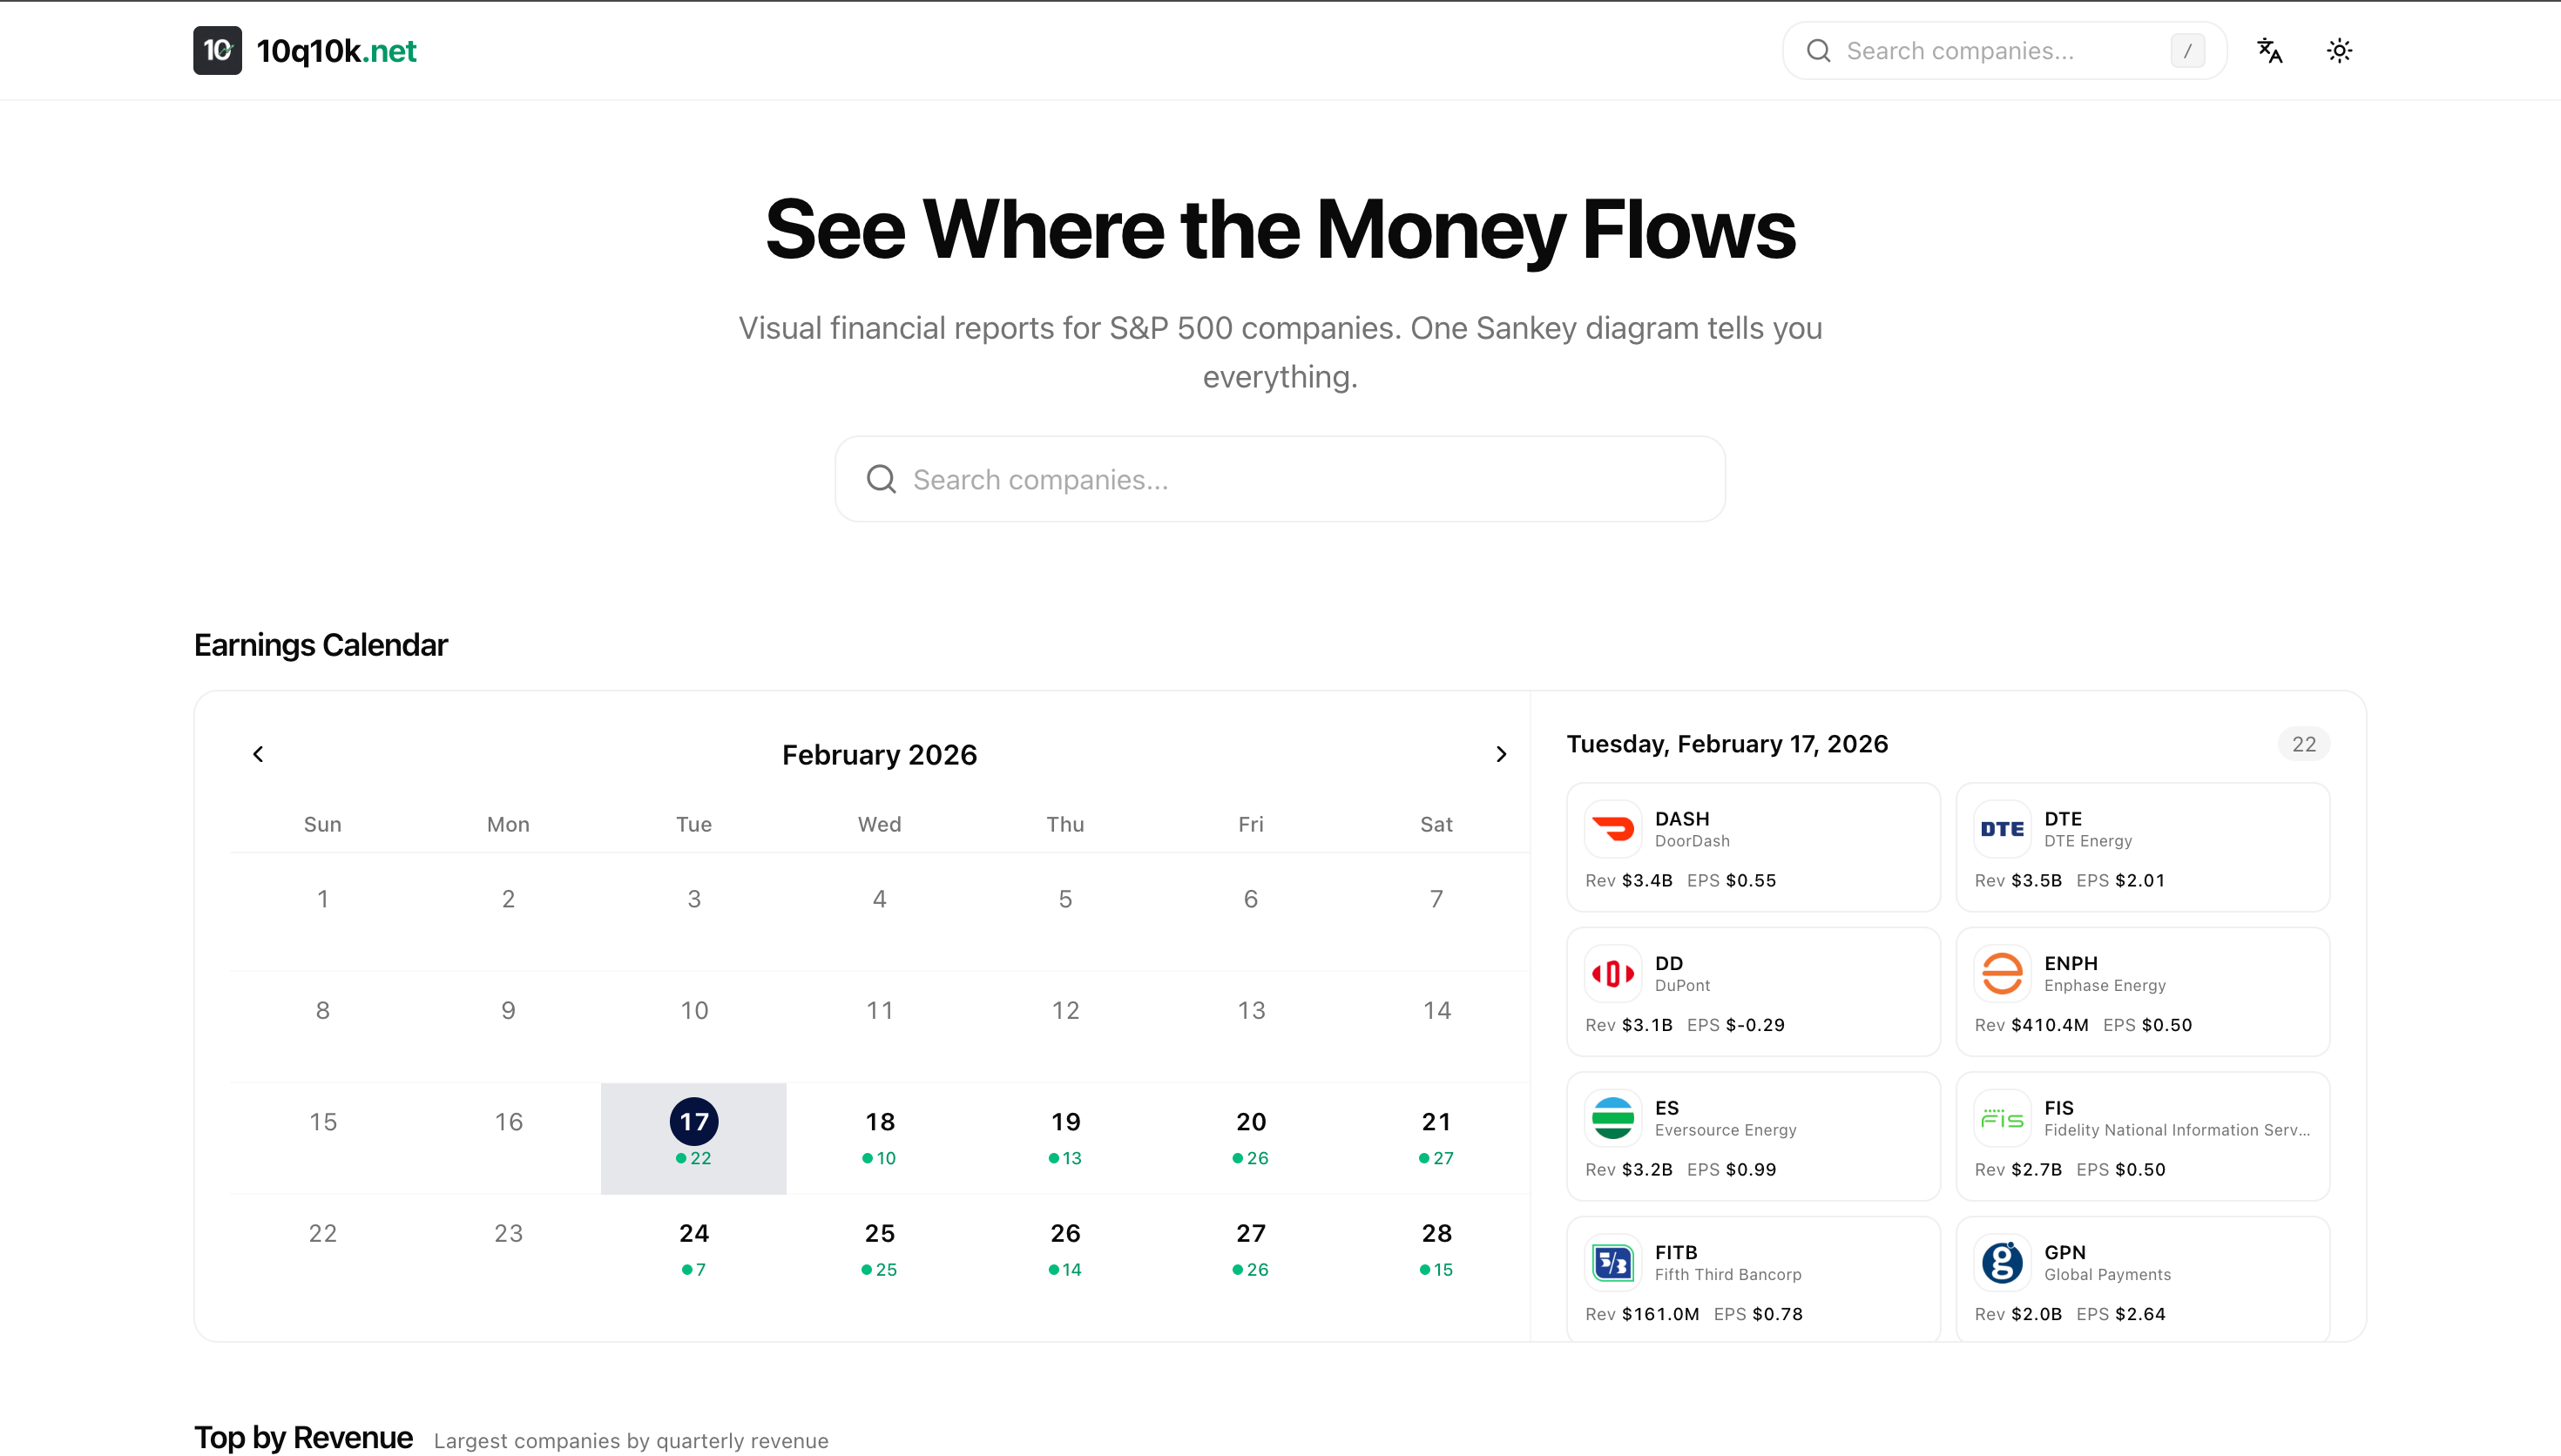Select February 18 on the calendar
The image size is (2561, 1456).
879,1135
